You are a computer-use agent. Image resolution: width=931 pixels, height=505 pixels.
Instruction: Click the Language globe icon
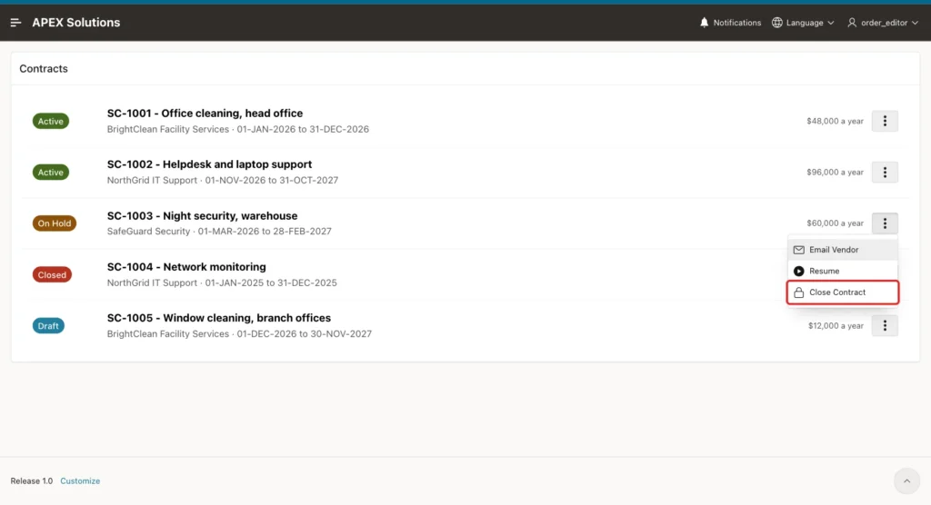point(777,23)
